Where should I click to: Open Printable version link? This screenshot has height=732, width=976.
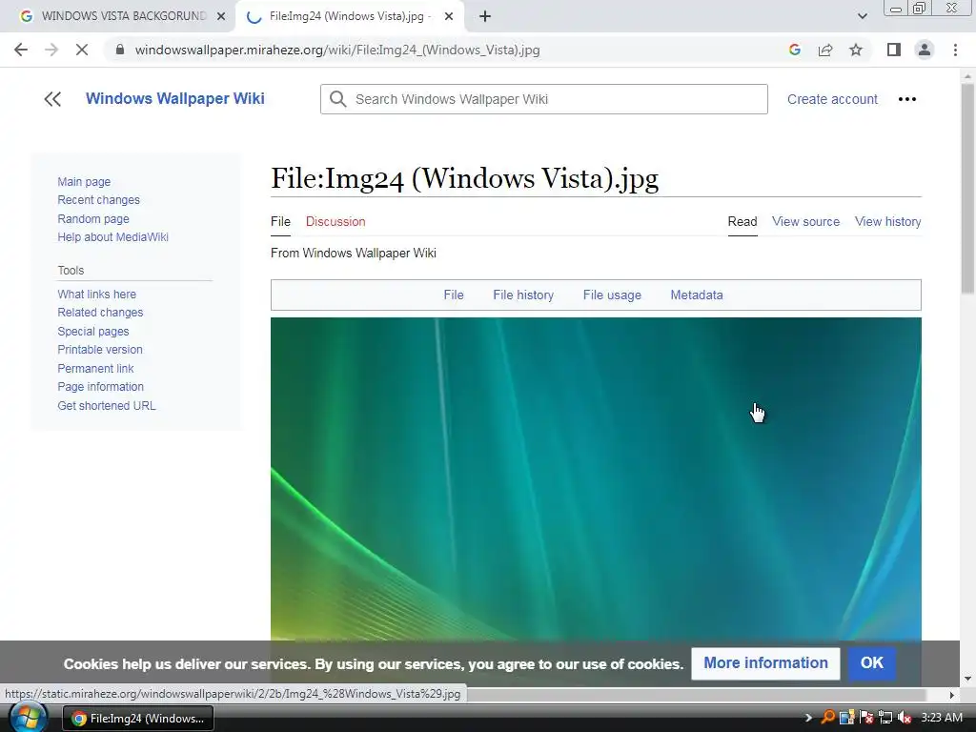tap(100, 350)
